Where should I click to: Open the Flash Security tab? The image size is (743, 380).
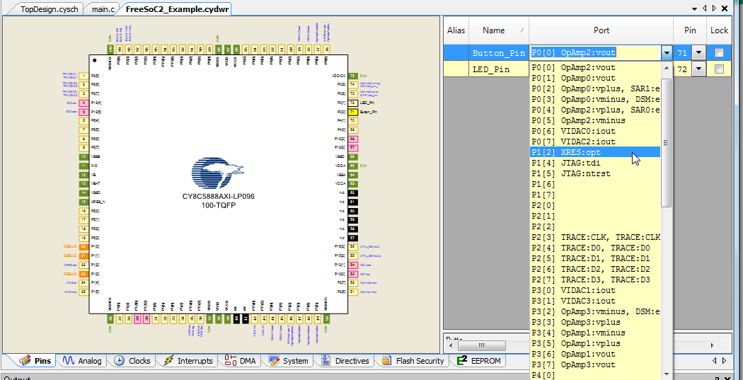[x=413, y=361]
